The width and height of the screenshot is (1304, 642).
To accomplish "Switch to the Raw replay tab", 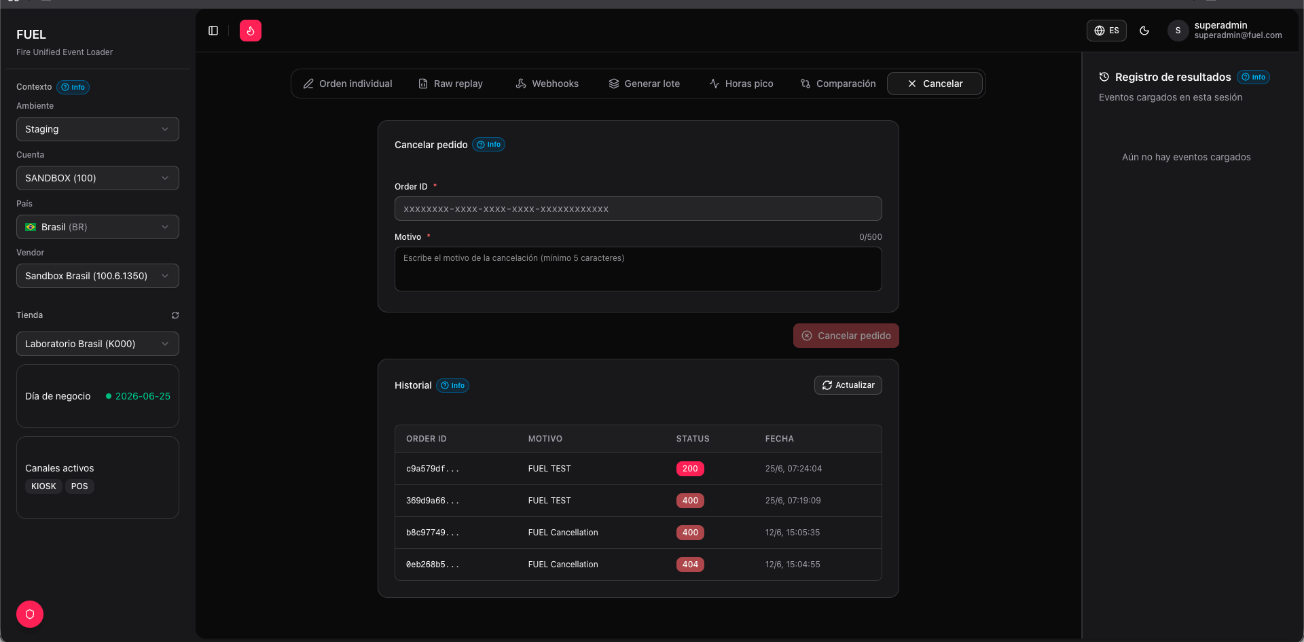I will point(450,84).
